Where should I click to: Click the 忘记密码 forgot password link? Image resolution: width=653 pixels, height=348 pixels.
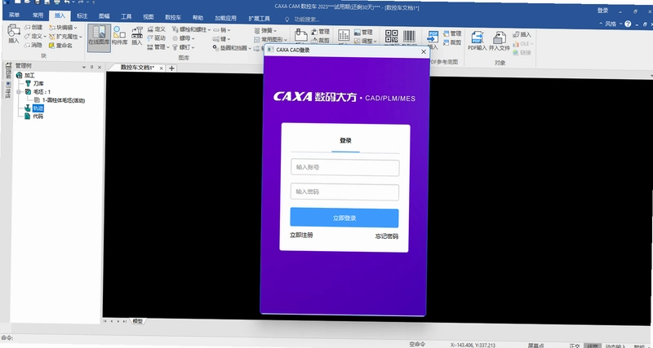[386, 236]
